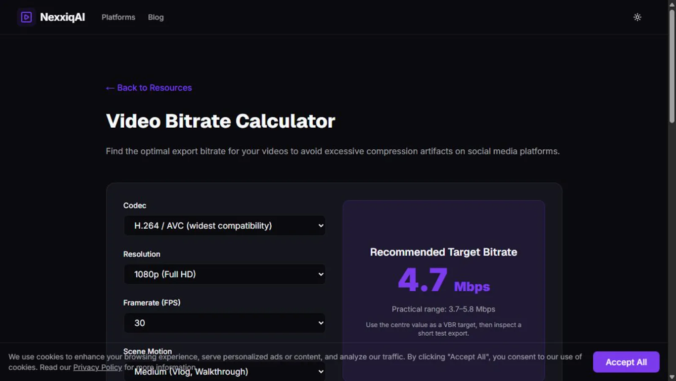Click the scrollbar down arrow
Screen dimensions: 676x381
pyautogui.click(x=672, y=377)
